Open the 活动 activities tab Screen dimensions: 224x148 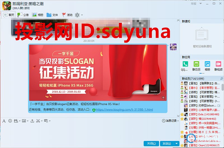(67, 15)
